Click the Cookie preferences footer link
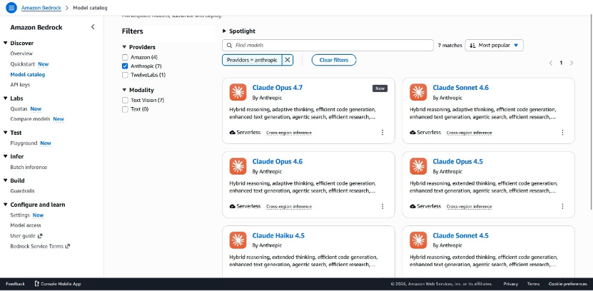The height and width of the screenshot is (291, 593). (x=568, y=284)
